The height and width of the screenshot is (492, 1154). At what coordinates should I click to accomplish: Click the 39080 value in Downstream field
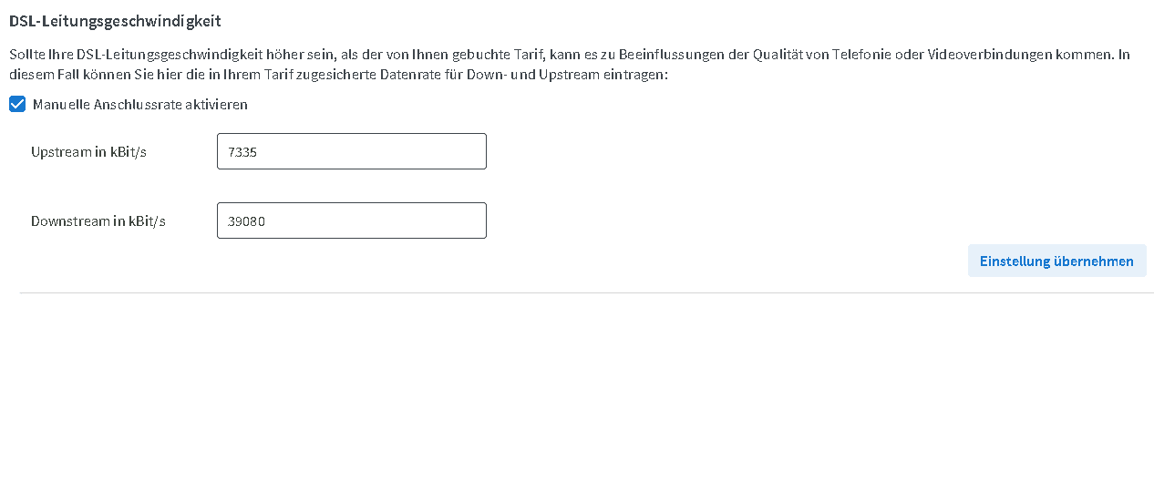pos(246,221)
